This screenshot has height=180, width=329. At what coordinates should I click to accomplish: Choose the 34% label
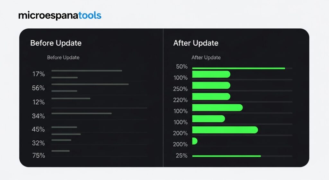click(x=39, y=116)
